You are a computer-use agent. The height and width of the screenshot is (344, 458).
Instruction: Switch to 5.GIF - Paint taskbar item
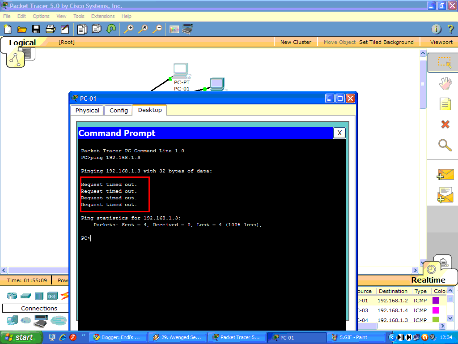pos(356,337)
